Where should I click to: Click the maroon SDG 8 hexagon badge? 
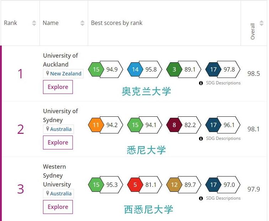coord(174,125)
